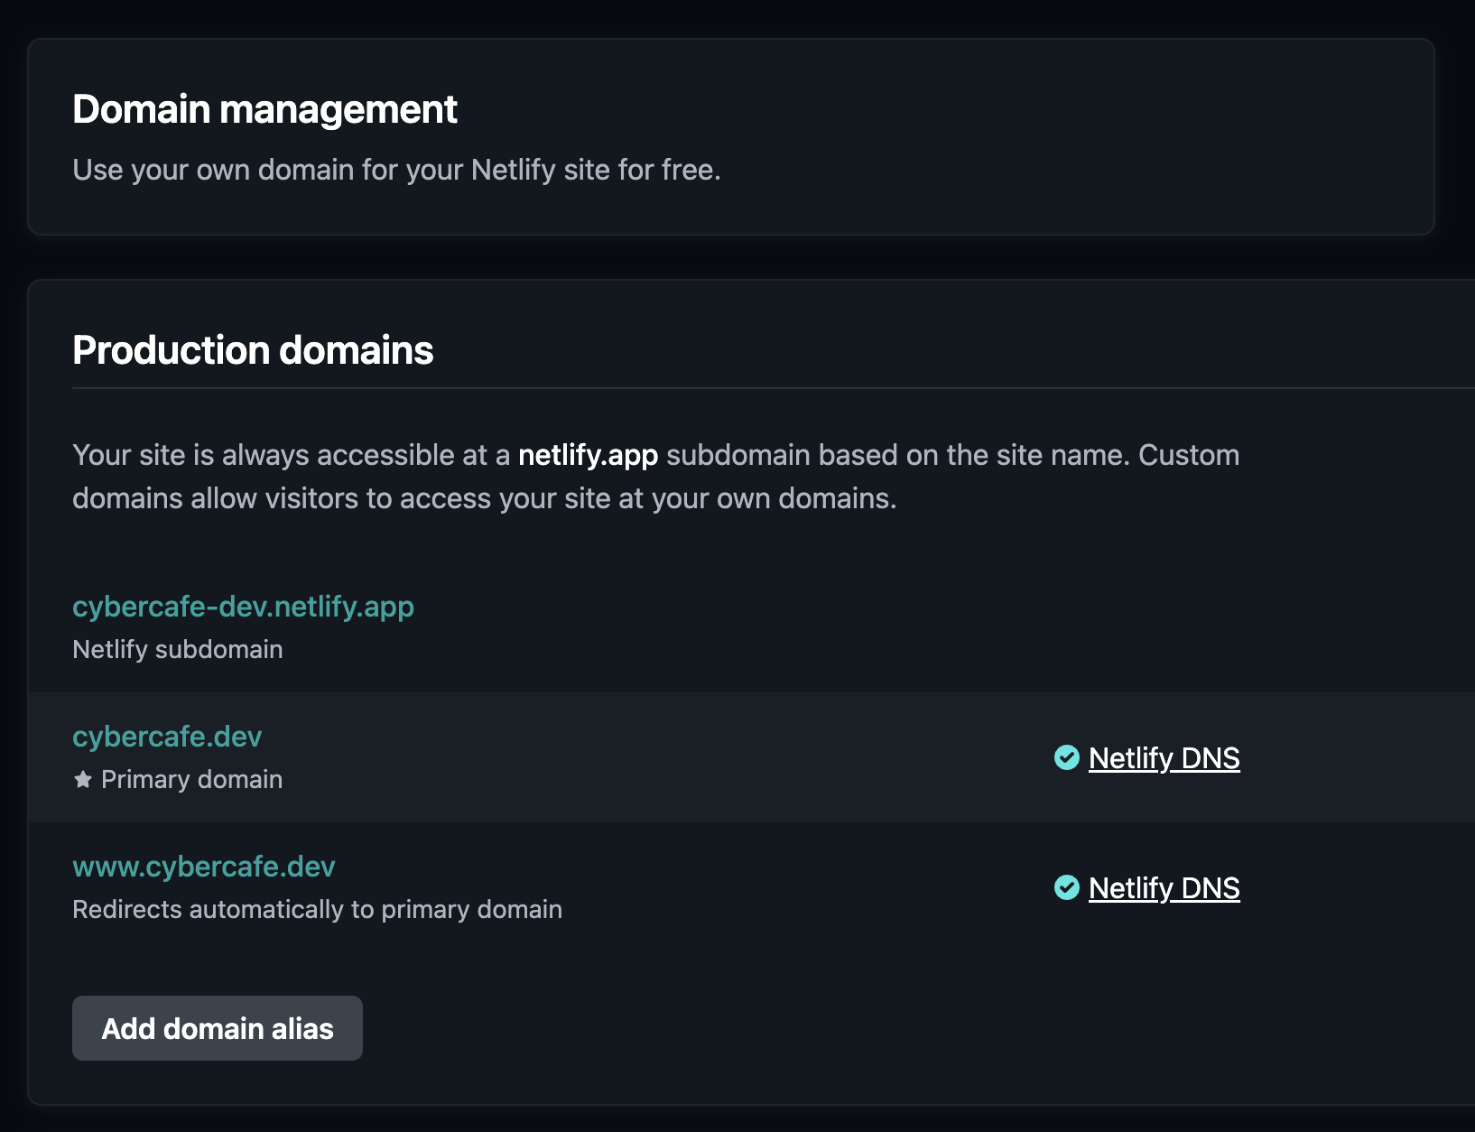Image resolution: width=1475 pixels, height=1132 pixels.
Task: Click green checkmark icon beside www.cybercafe.dev DNS
Action: click(x=1067, y=887)
